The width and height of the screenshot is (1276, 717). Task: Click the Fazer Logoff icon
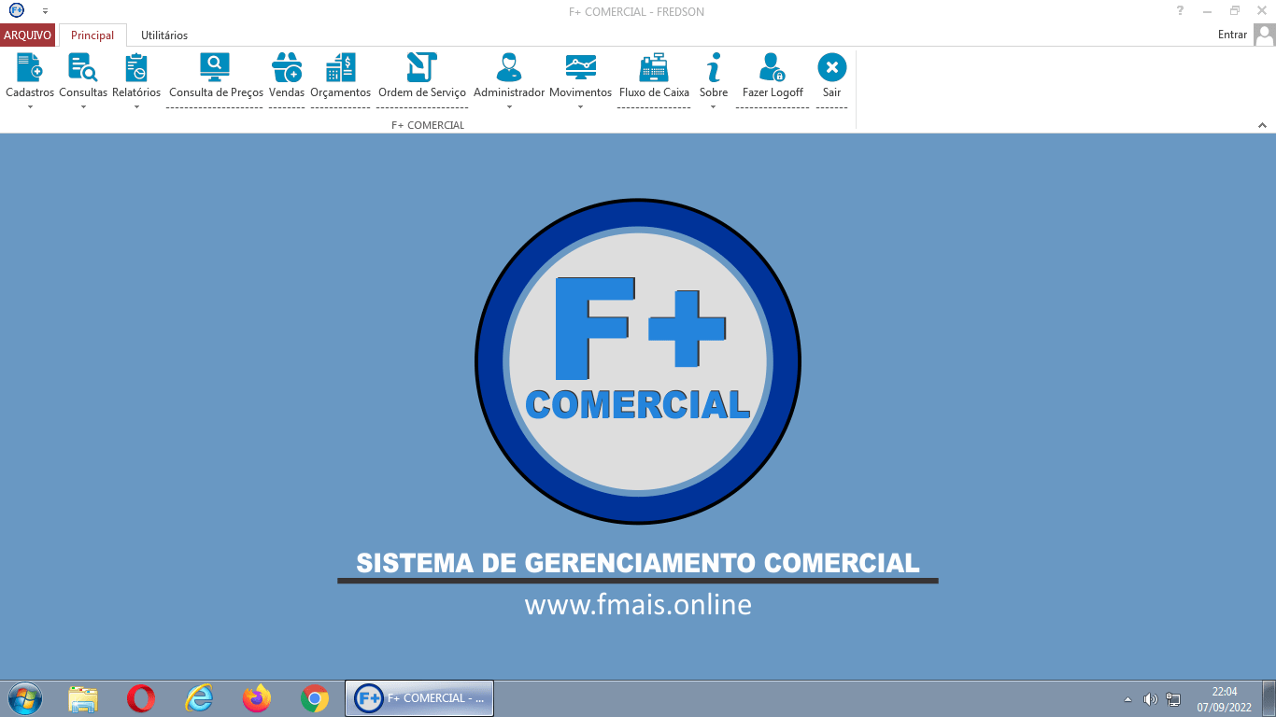(x=773, y=68)
